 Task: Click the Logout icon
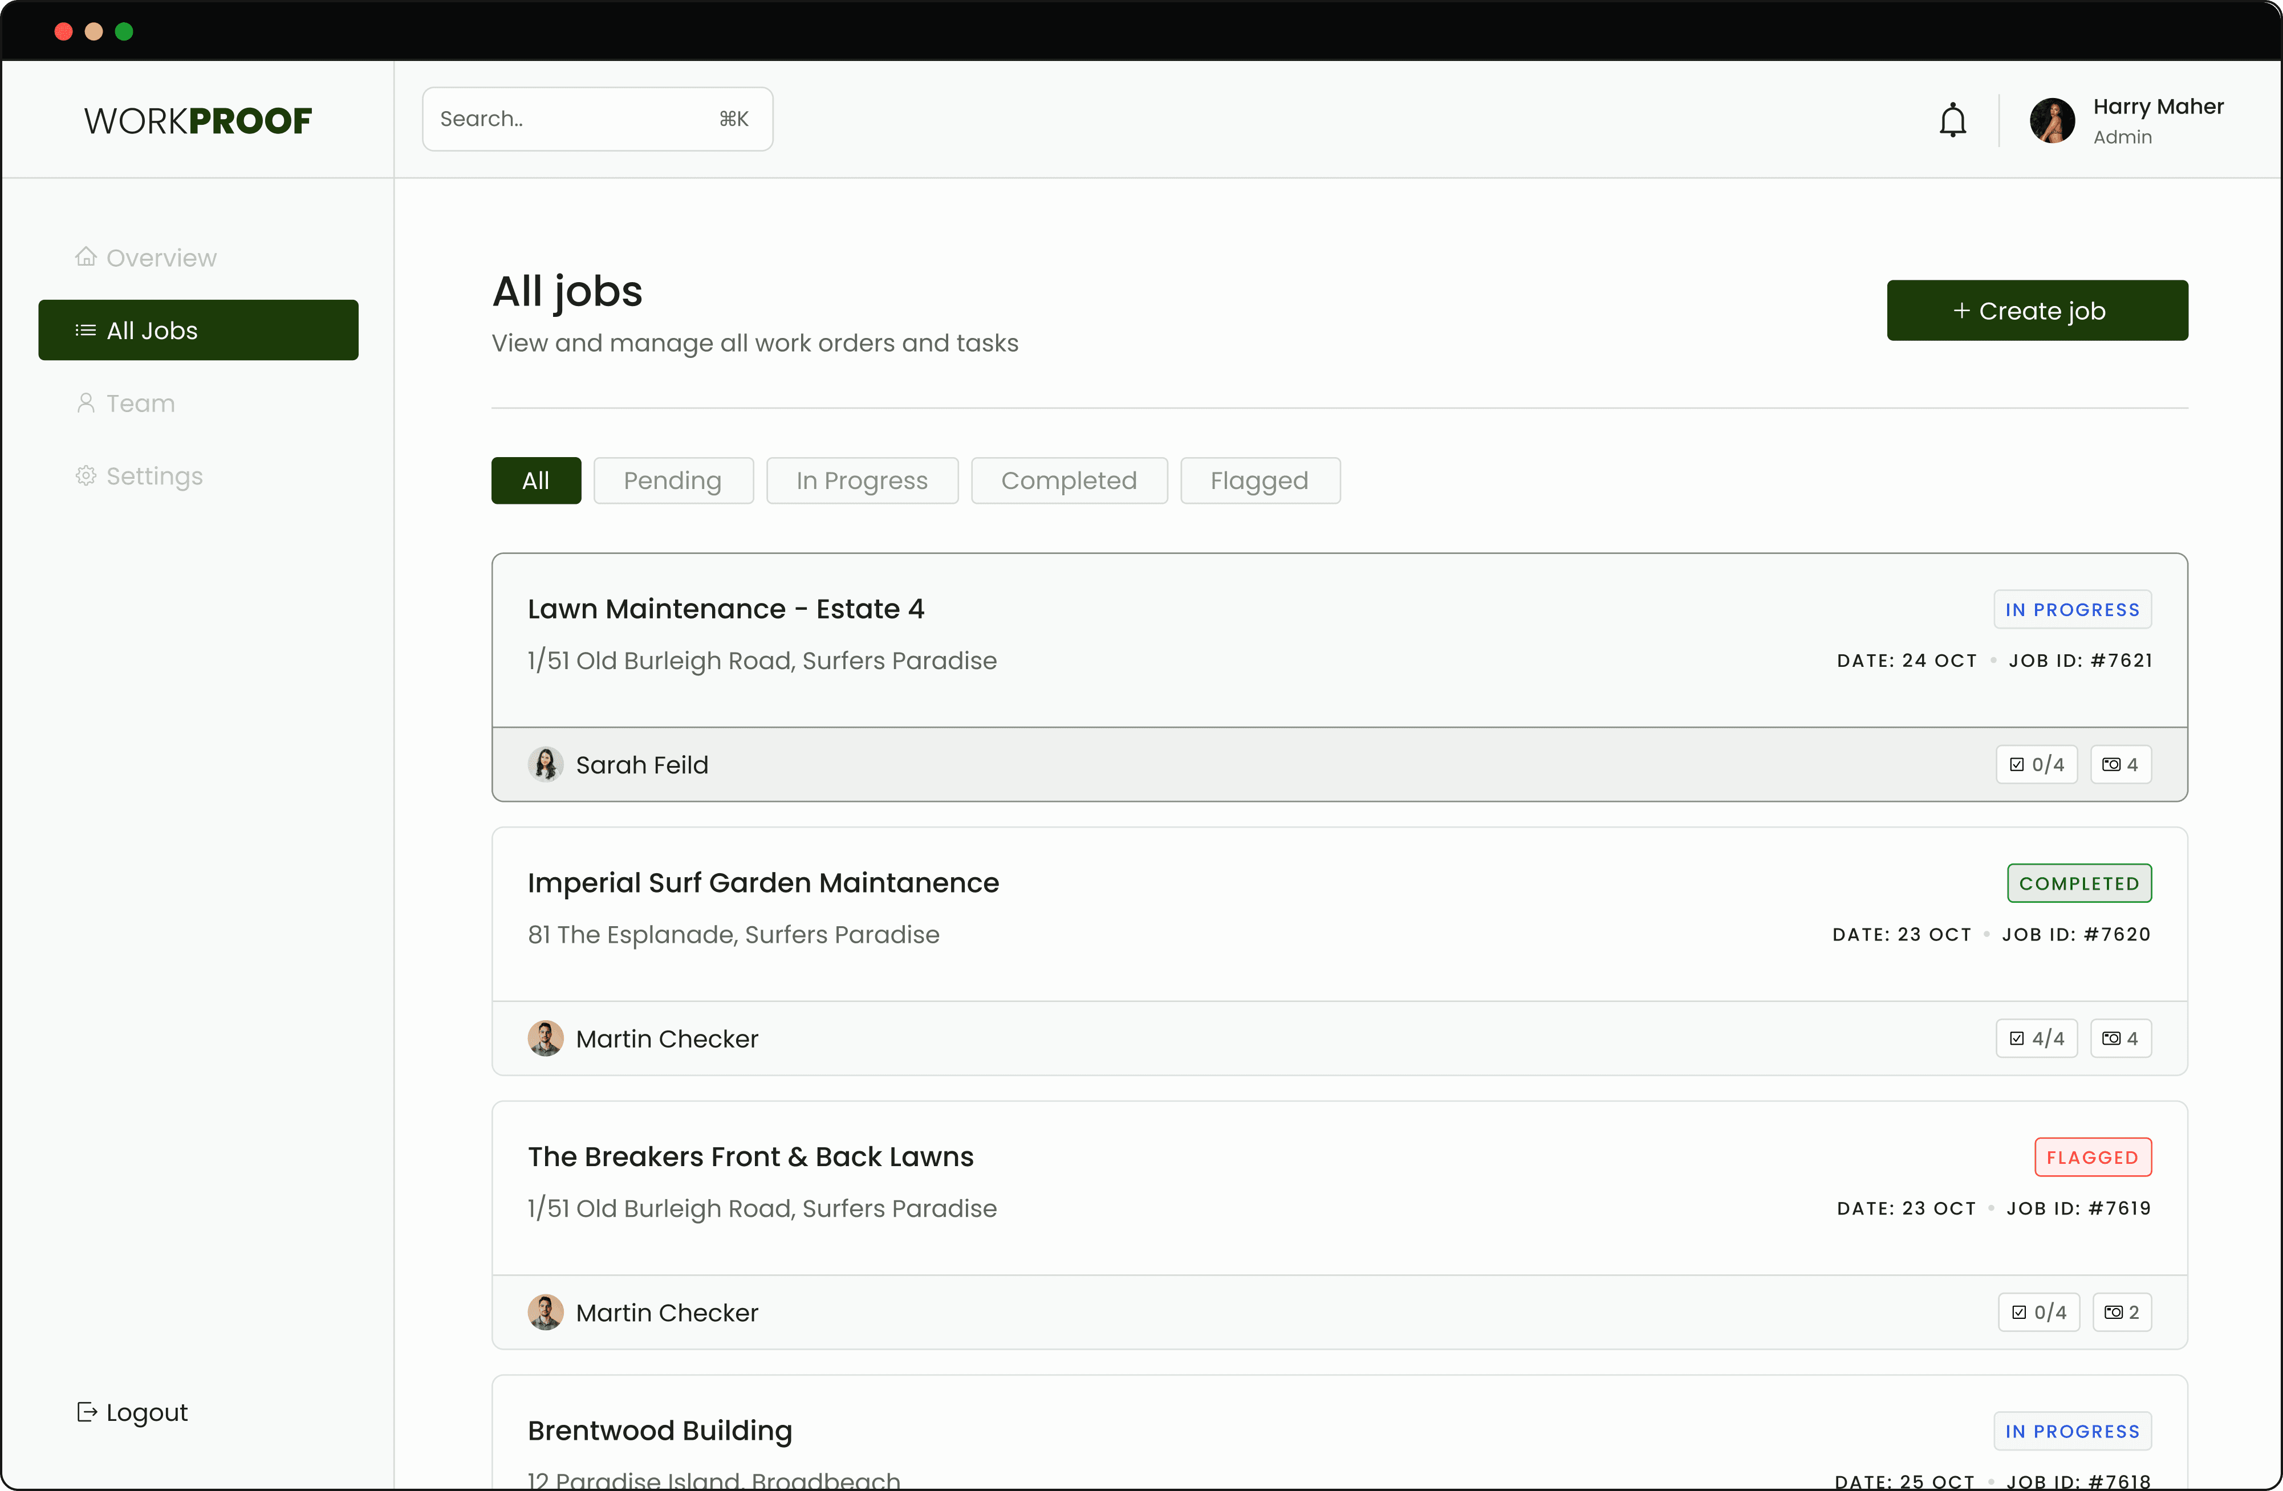pyautogui.click(x=86, y=1411)
